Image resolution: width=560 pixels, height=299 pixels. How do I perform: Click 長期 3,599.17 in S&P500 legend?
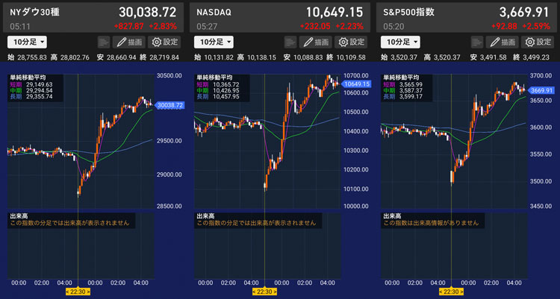(x=403, y=97)
